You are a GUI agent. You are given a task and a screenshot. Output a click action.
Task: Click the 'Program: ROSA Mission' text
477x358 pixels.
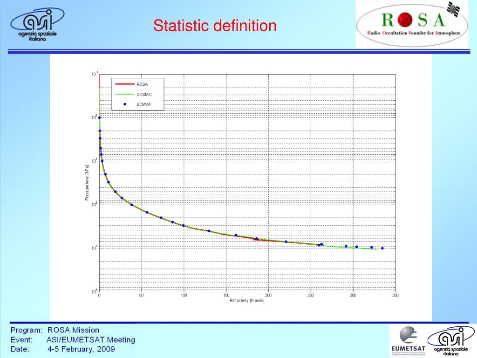tap(55, 330)
